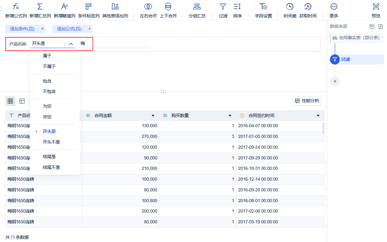Click the 新增公式列 toolbar icon
Viewport: 387px width, 242px height.
click(16, 7)
